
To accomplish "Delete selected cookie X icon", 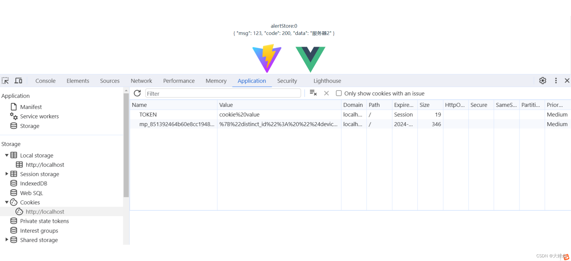I will click(326, 93).
